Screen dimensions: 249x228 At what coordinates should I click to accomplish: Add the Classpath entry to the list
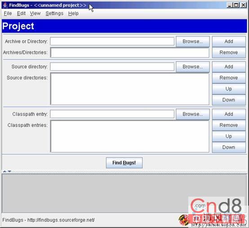tap(229, 114)
